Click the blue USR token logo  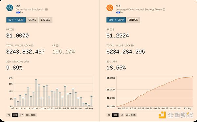click(x=10, y=8)
